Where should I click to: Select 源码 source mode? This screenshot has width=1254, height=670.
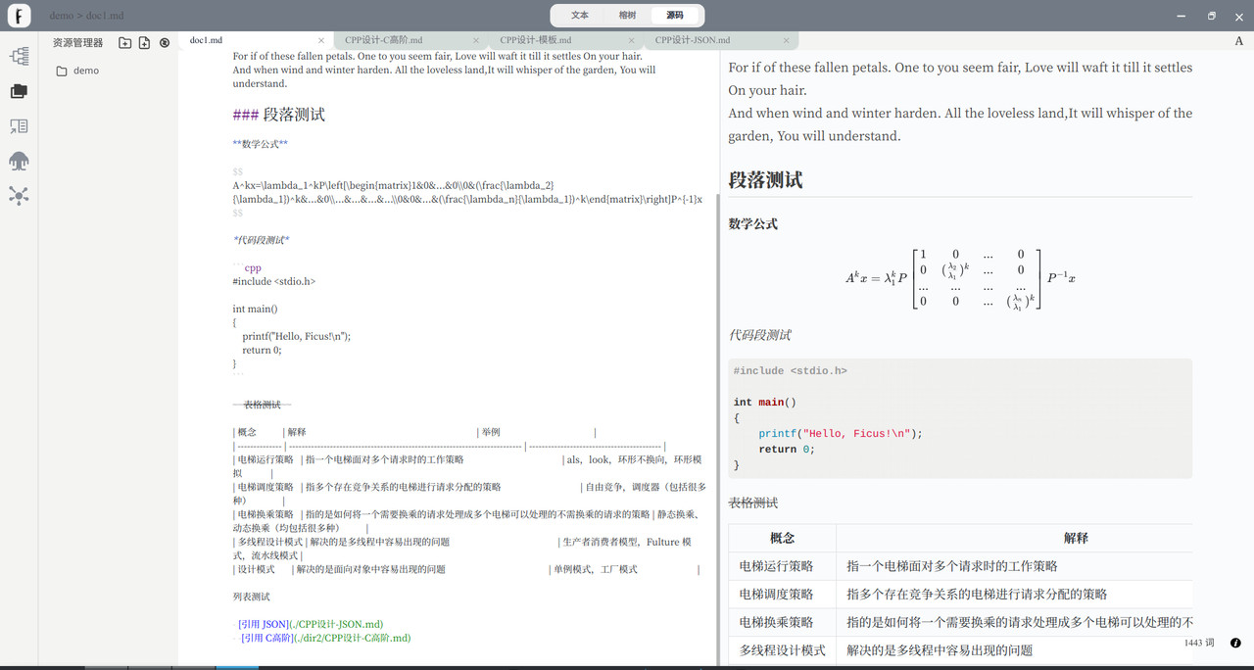(675, 16)
